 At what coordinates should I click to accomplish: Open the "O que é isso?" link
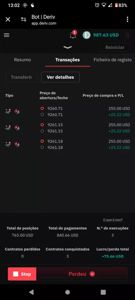tap(113, 220)
